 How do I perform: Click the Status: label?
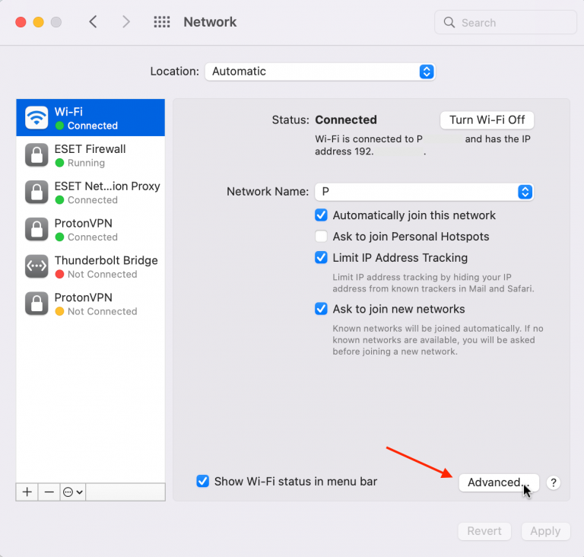coord(290,119)
